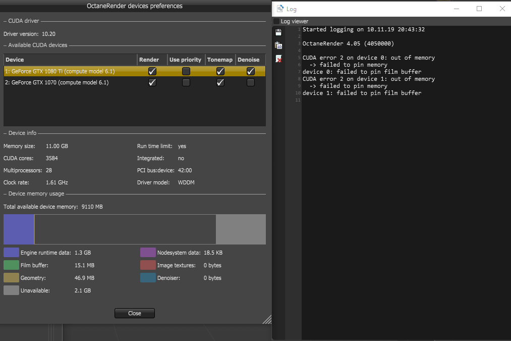Click 'device 0: failed to pin film buffer'
Viewport: 511px width, 341px height.
(x=362, y=72)
